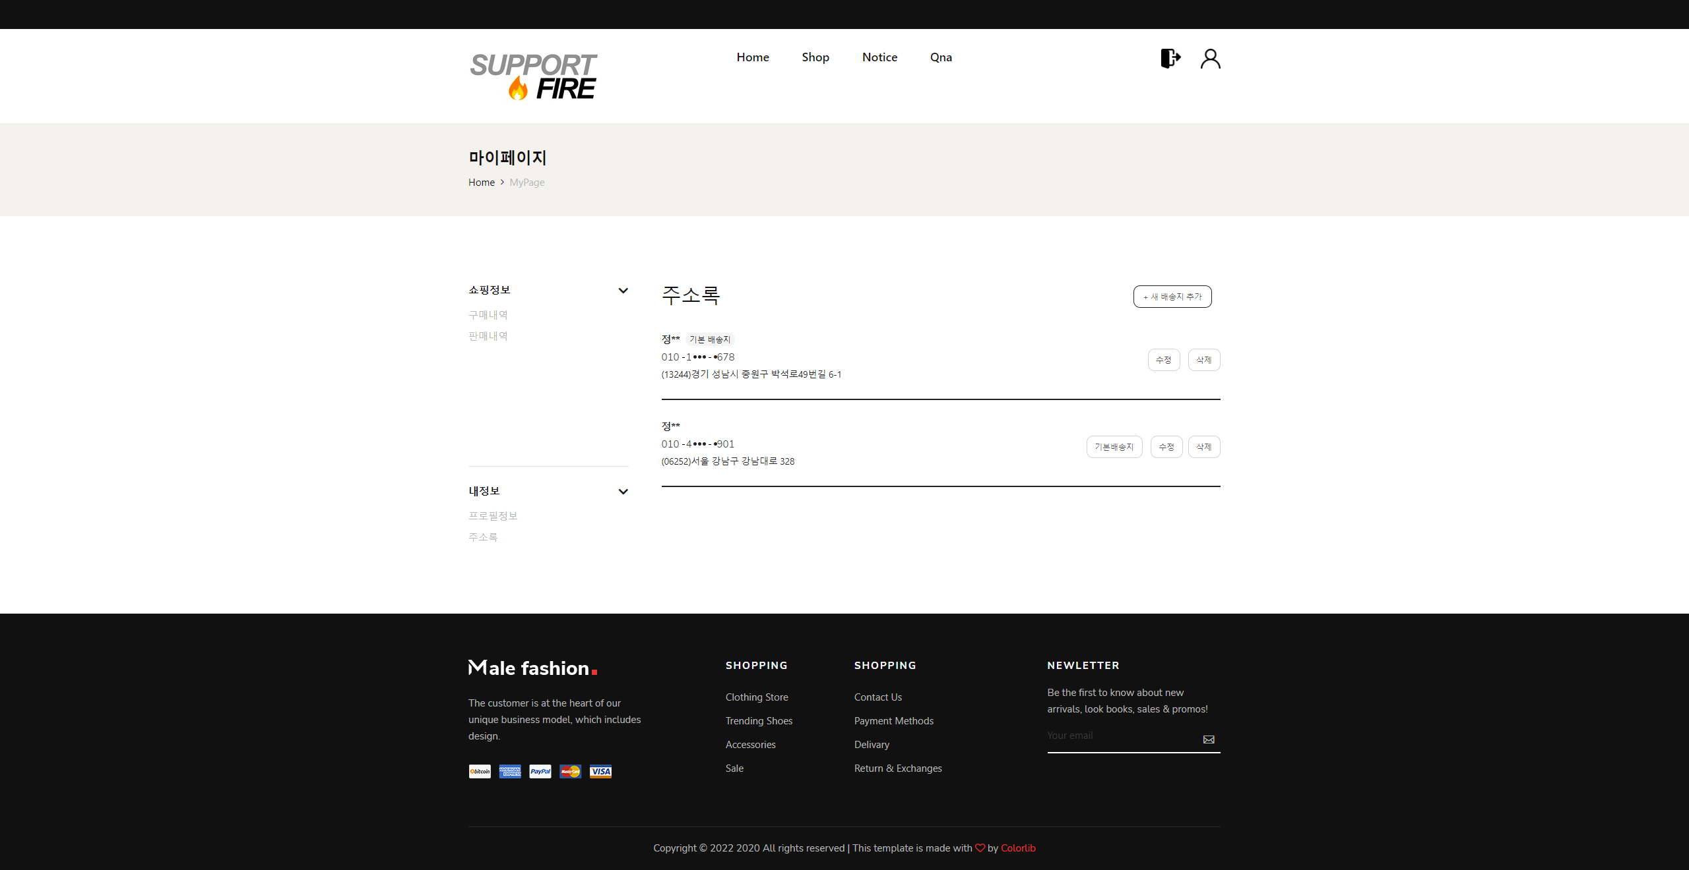Click the MasterCard payment icon

coord(569,771)
